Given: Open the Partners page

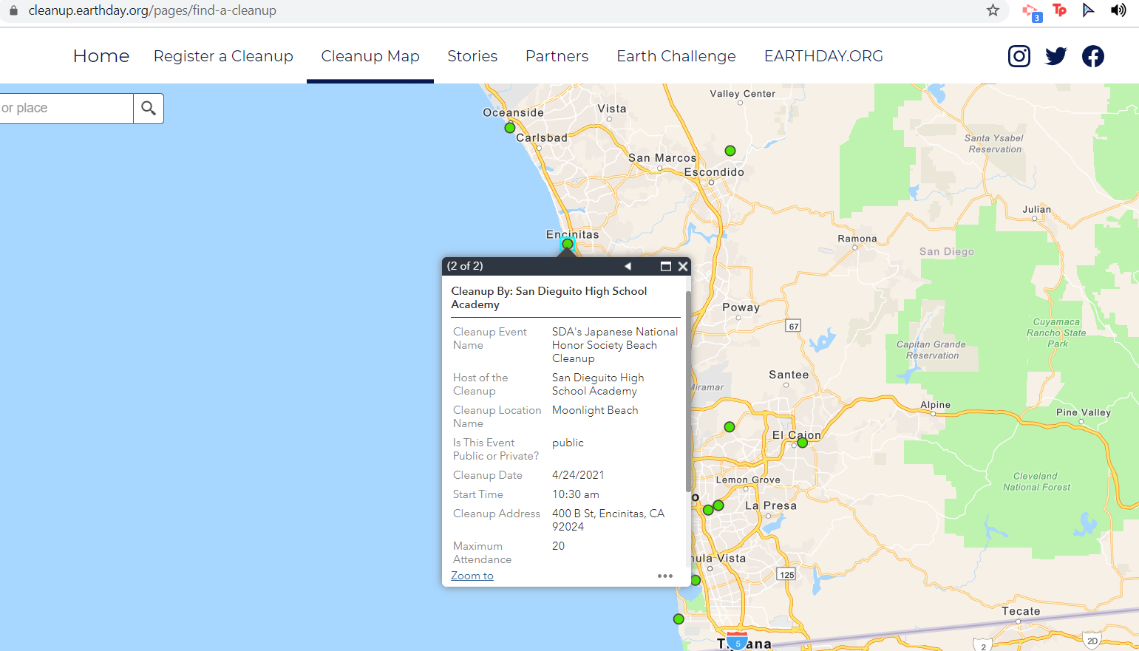Looking at the screenshot, I should [557, 56].
